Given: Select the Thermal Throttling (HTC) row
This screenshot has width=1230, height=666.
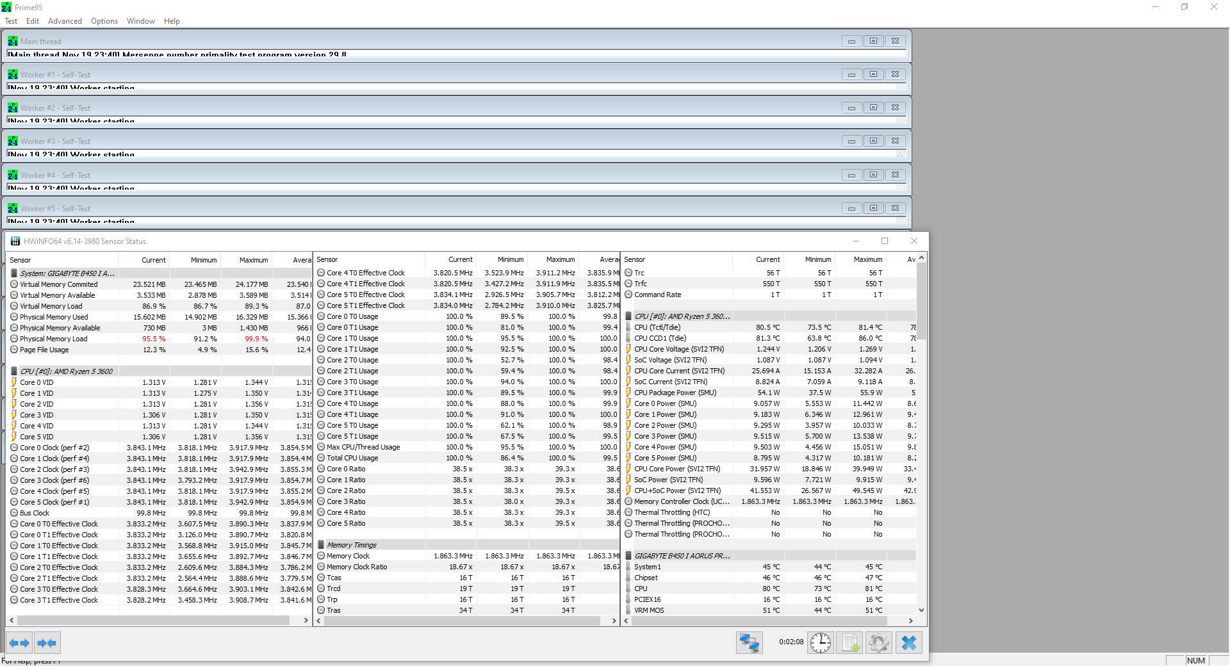Looking at the screenshot, I should point(769,512).
